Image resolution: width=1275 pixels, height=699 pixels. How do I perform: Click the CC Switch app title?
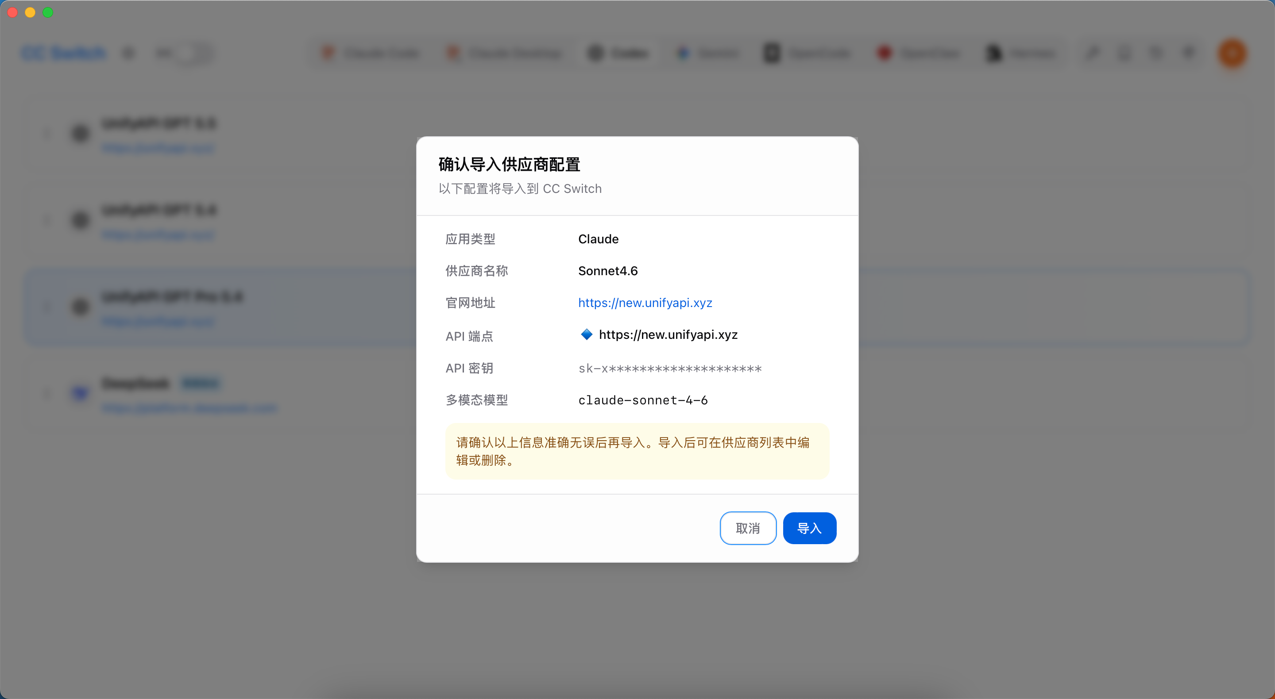pos(63,53)
